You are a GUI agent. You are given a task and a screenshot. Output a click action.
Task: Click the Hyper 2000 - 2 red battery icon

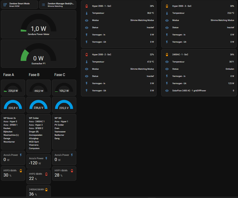(x=87, y=55)
